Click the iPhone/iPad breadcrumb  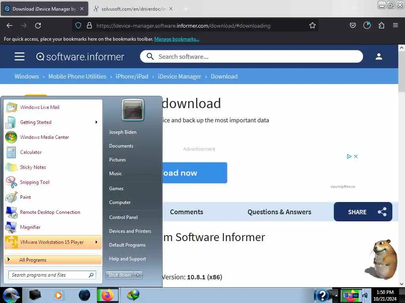click(x=132, y=76)
